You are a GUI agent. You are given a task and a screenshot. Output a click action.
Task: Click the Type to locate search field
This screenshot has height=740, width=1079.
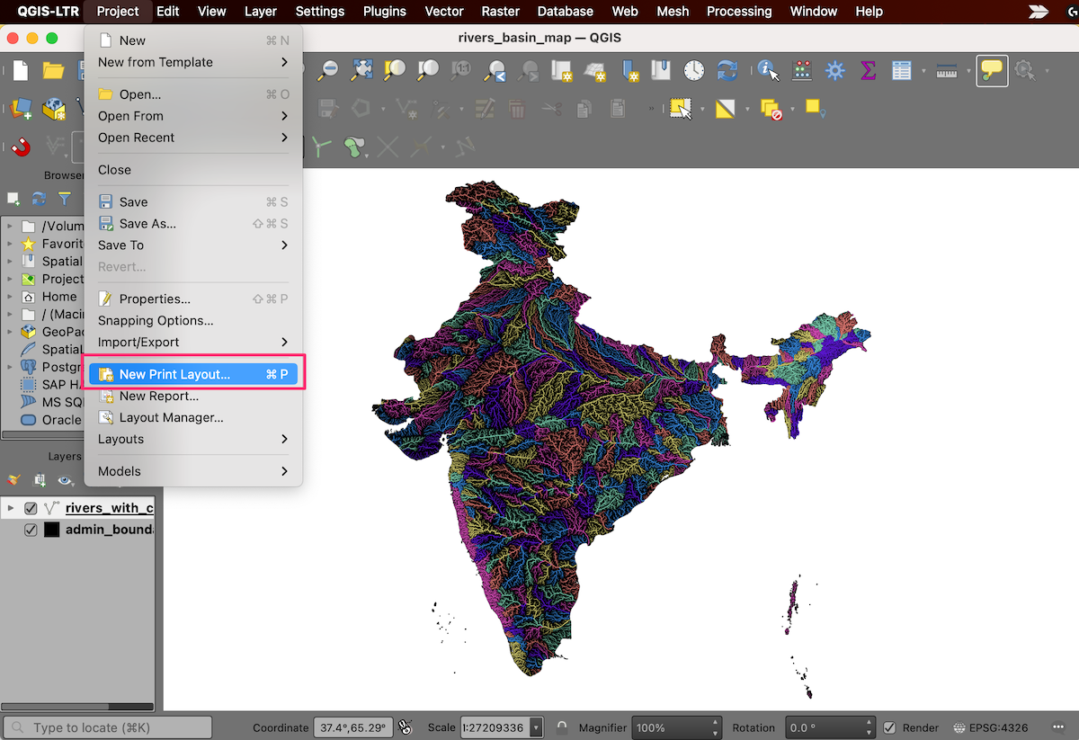pyautogui.click(x=108, y=727)
